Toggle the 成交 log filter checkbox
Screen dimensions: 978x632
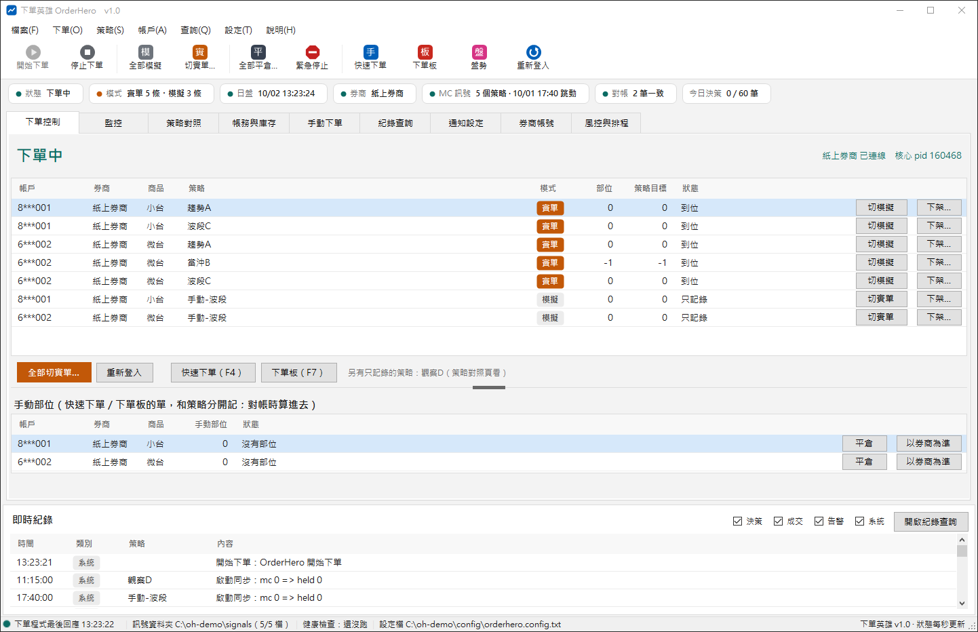778,521
